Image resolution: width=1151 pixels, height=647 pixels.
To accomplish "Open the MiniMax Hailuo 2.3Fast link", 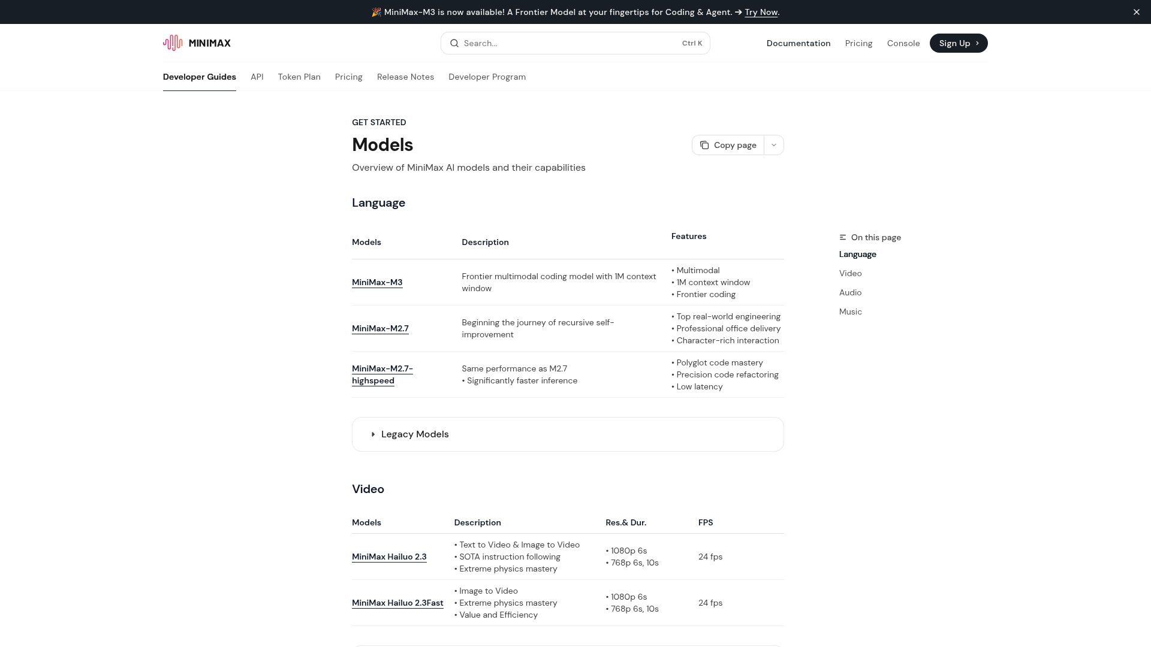I will [x=397, y=603].
